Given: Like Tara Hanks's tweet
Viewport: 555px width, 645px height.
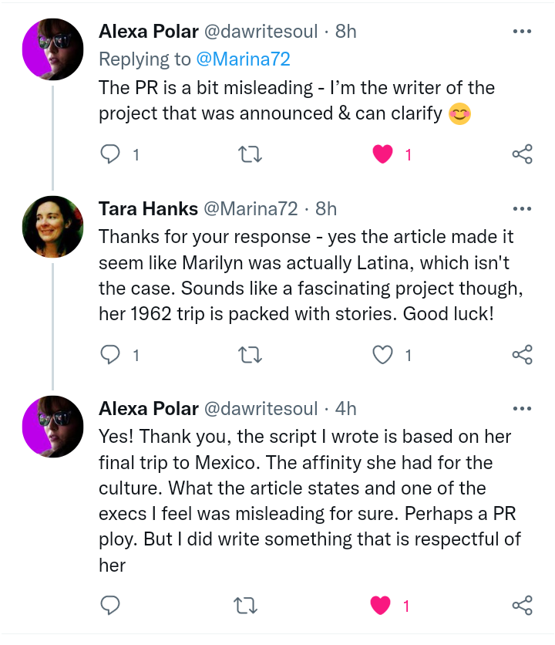Looking at the screenshot, I should (383, 355).
